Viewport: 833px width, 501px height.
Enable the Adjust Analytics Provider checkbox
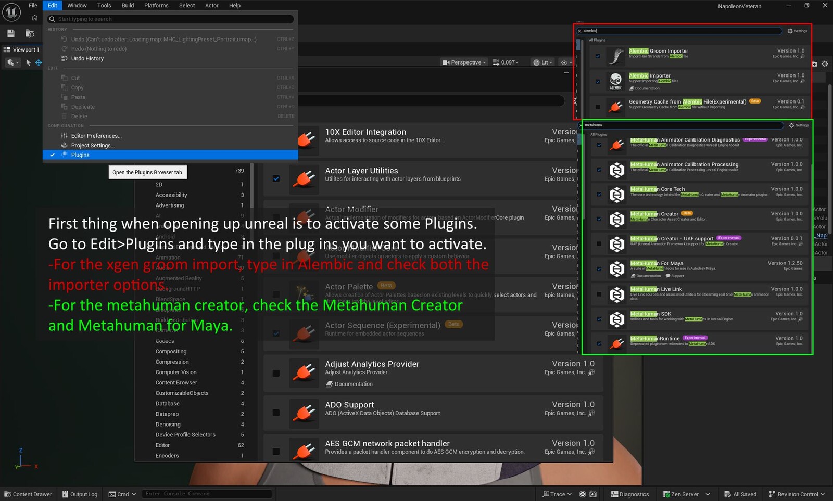(x=276, y=373)
